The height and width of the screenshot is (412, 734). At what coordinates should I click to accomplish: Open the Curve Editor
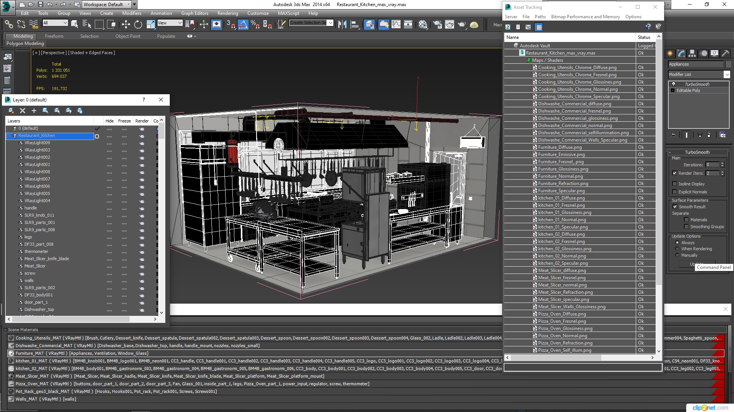pyautogui.click(x=396, y=24)
